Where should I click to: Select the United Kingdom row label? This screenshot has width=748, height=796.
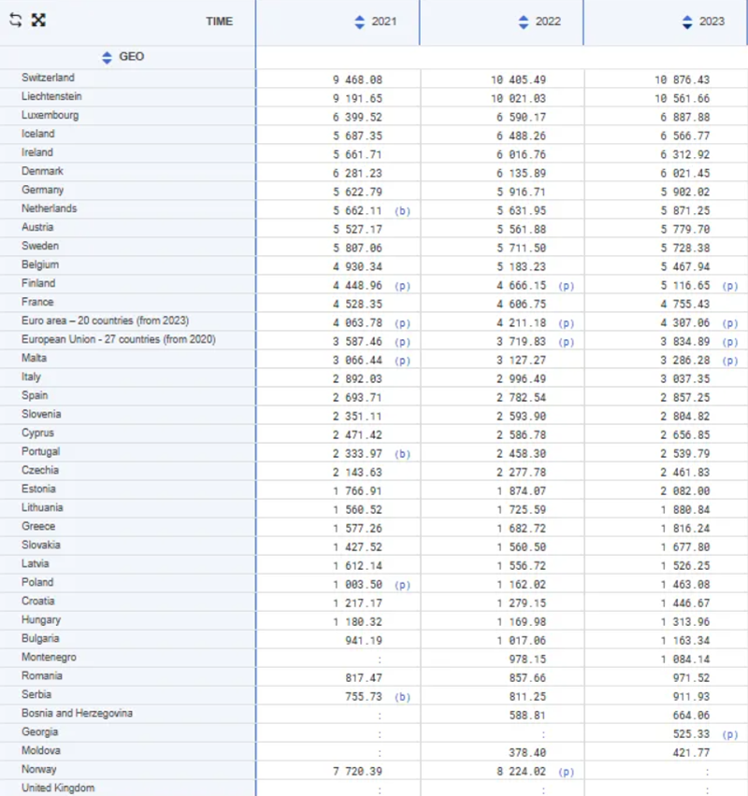[x=58, y=788]
